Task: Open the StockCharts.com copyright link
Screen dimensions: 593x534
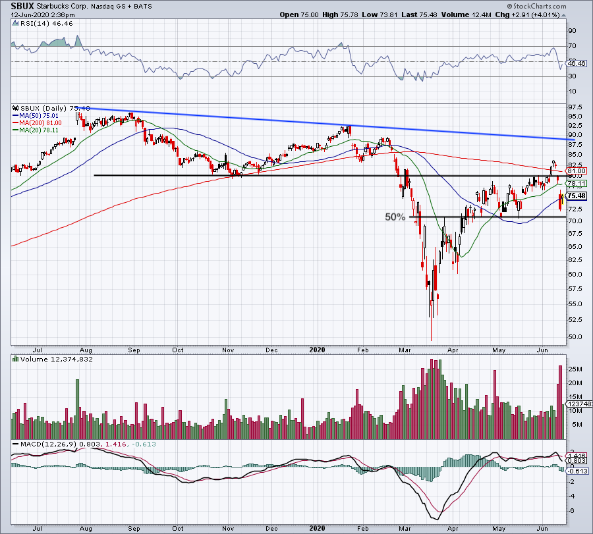Action: (536, 6)
